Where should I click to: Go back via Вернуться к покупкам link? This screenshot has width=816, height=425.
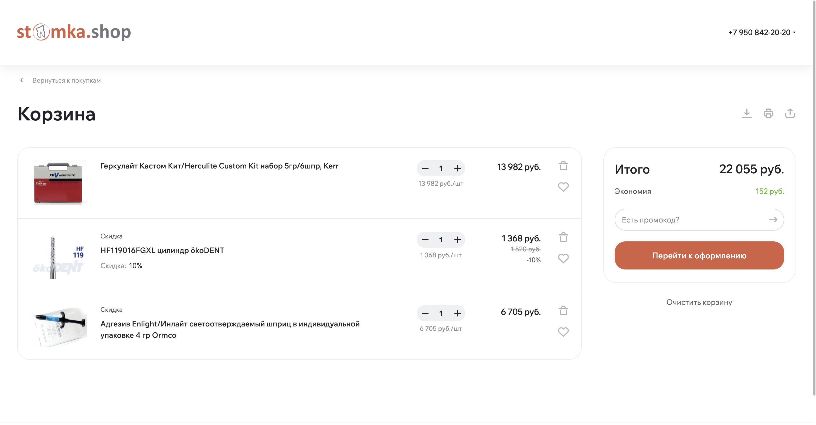(x=67, y=80)
